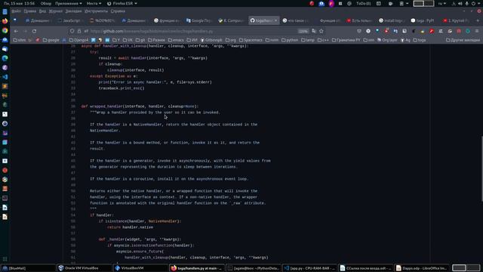Screen dimensions: 483x272
Task: Go back with the browser back arrow
Action: [16, 31]
